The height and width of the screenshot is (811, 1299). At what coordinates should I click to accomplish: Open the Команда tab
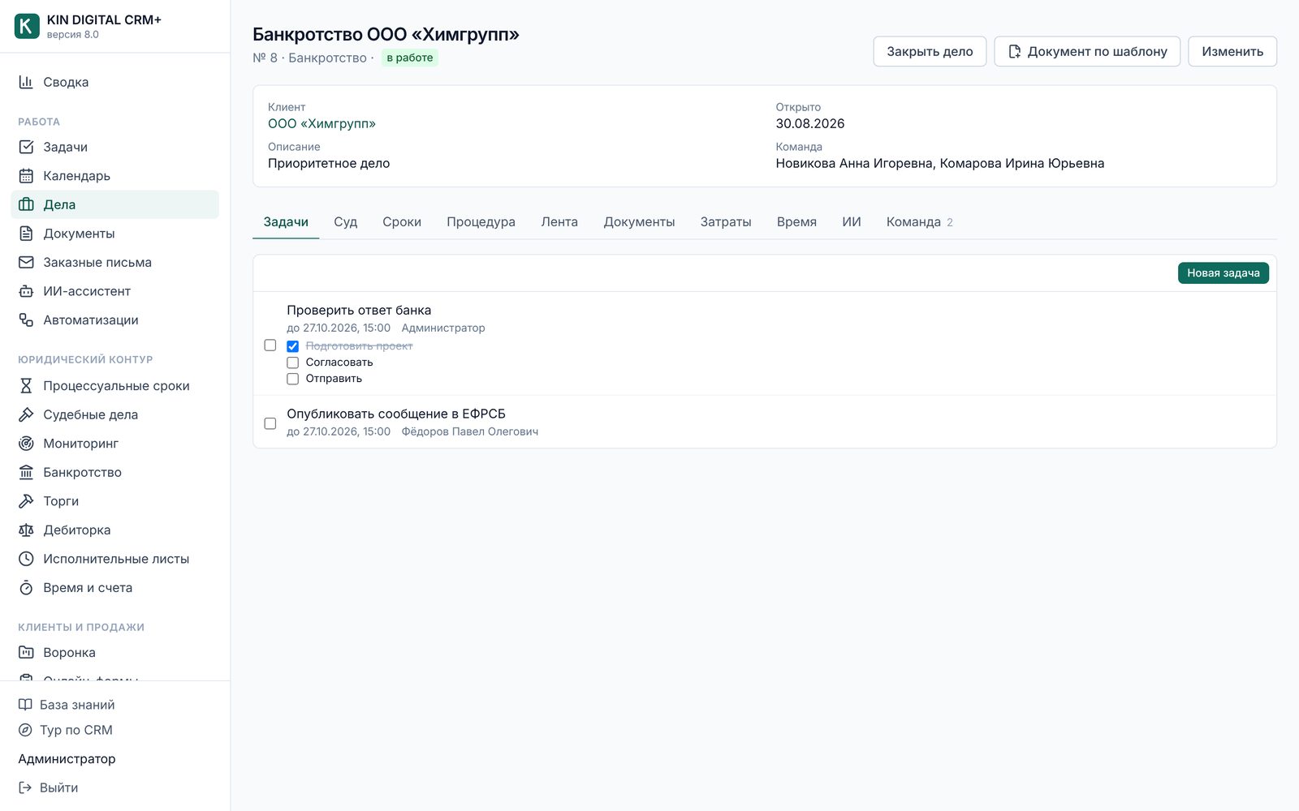[x=920, y=222]
